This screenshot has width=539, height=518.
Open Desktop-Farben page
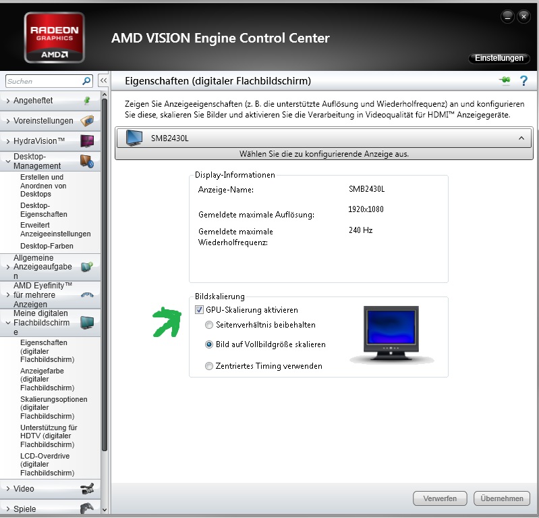click(x=47, y=246)
